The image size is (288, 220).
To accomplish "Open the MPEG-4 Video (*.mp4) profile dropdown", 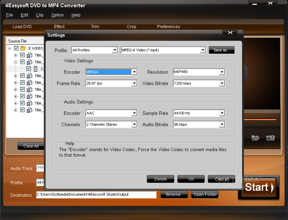I will click(x=203, y=50).
